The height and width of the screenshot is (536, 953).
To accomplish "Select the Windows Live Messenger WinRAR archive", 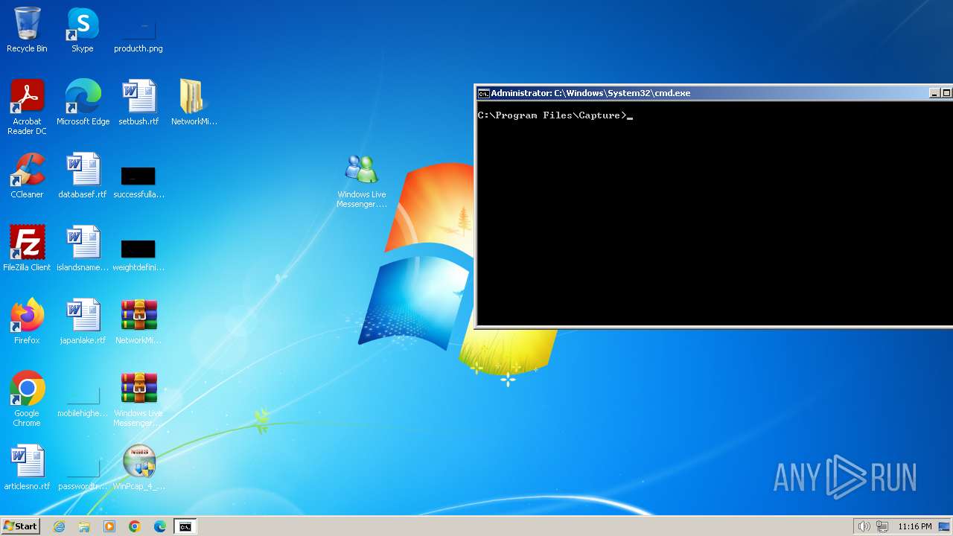I will click(x=138, y=399).
